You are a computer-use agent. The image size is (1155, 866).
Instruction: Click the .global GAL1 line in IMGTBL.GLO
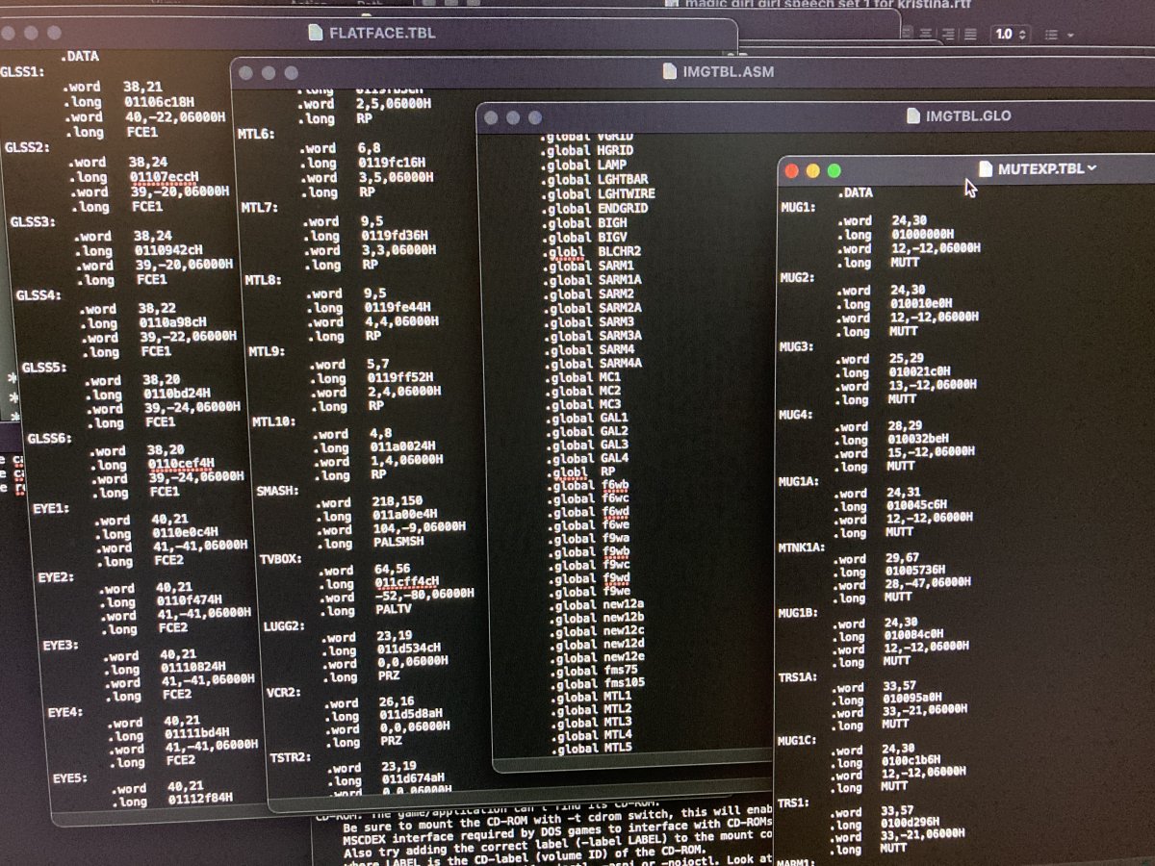pos(588,418)
